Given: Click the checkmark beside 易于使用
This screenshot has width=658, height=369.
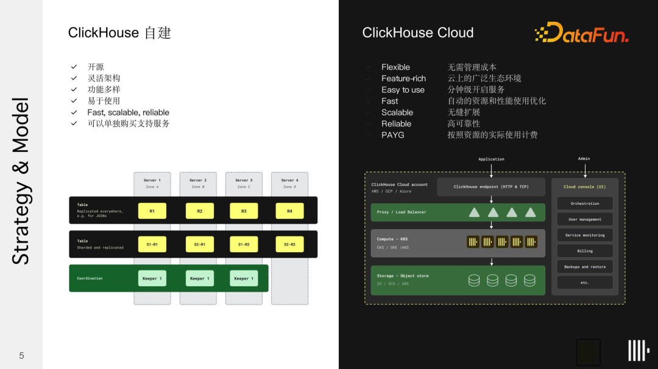Looking at the screenshot, I should click(x=74, y=101).
